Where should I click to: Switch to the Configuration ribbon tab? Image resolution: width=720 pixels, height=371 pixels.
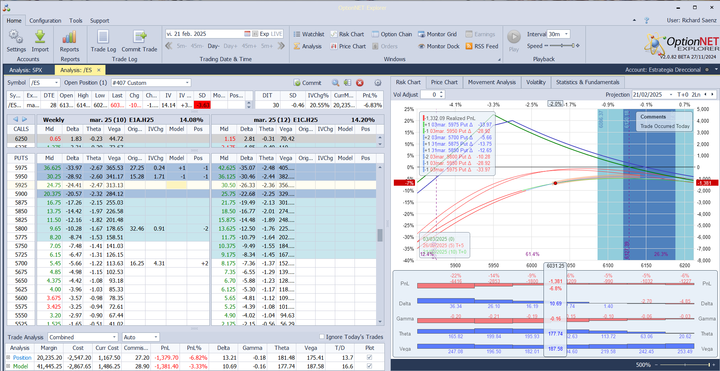(x=45, y=21)
